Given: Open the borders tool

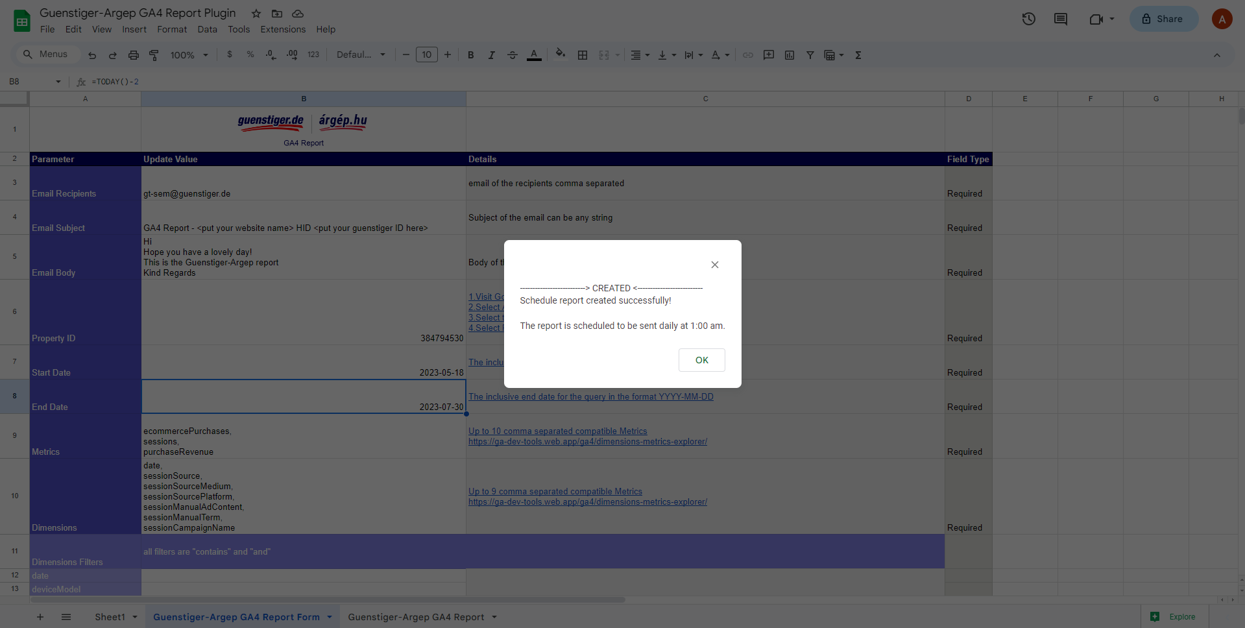Looking at the screenshot, I should (x=583, y=55).
